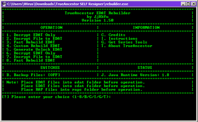The height and width of the screenshot is (122, 198).
Task: Click the Generate Unlock EDAT line
Action: pos(34,49)
